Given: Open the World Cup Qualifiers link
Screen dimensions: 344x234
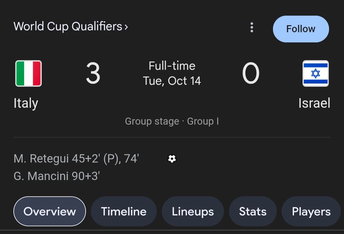Looking at the screenshot, I should click(67, 26).
